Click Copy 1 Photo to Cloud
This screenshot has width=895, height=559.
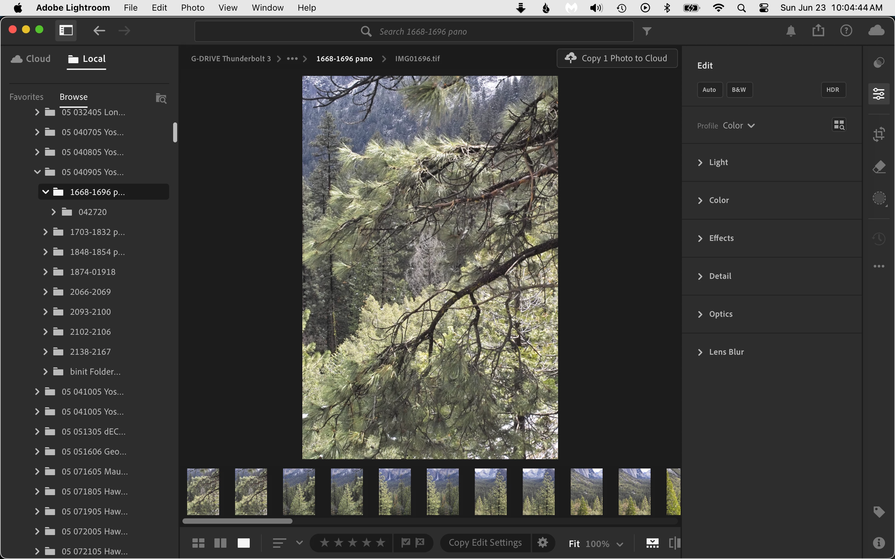point(617,59)
